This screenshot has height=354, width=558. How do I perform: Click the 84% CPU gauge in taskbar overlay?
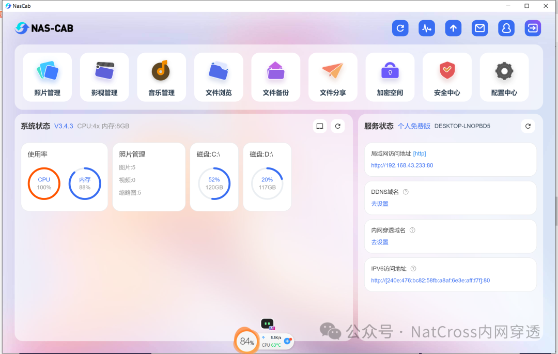[246, 341]
